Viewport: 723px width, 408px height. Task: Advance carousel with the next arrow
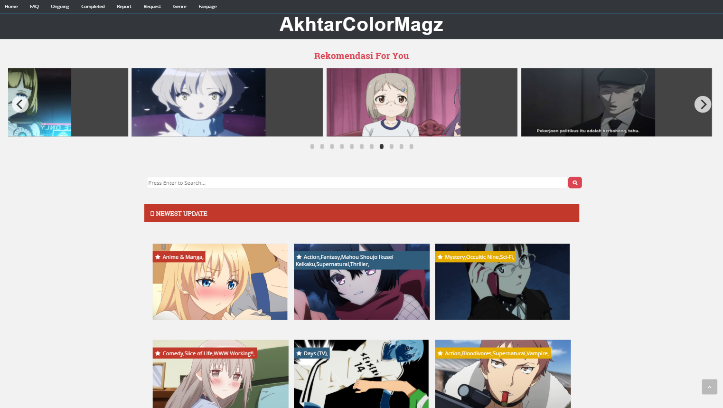[x=703, y=104]
